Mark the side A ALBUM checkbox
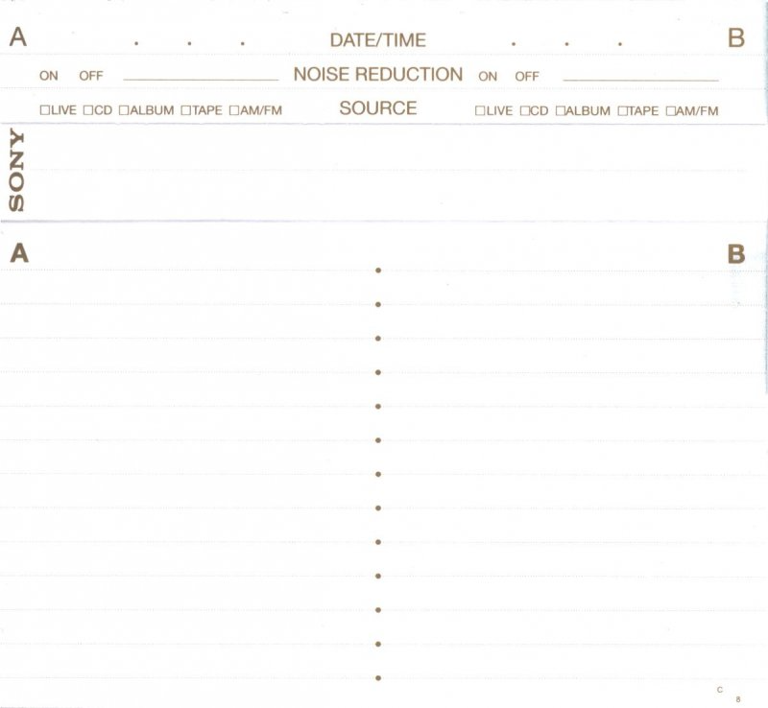Screen dimensions: 768x708 pyautogui.click(x=124, y=110)
